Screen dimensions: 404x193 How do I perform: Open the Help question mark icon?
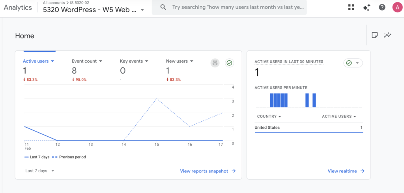point(382,7)
